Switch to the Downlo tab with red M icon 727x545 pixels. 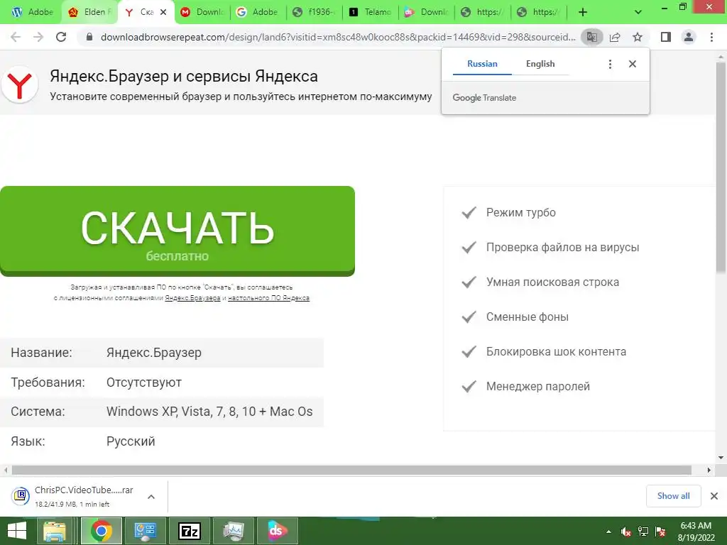[202, 12]
